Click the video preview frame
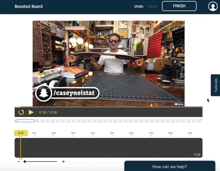 point(109,63)
